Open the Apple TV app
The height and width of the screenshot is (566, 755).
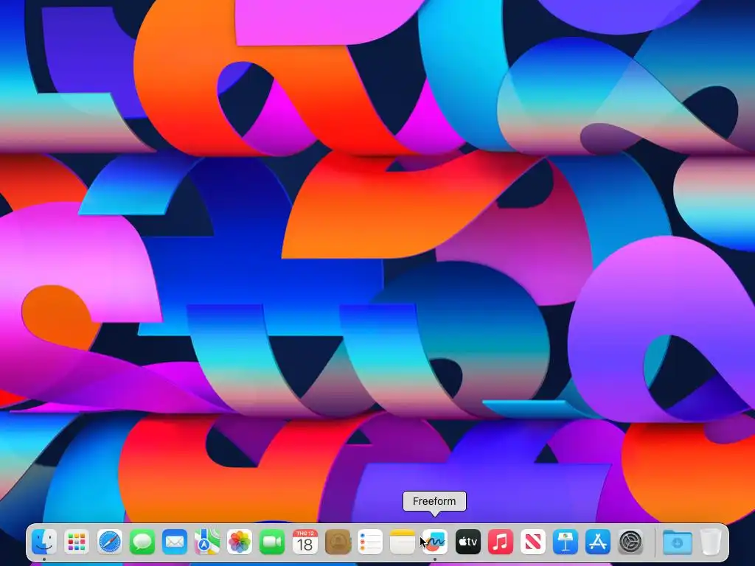tap(467, 542)
